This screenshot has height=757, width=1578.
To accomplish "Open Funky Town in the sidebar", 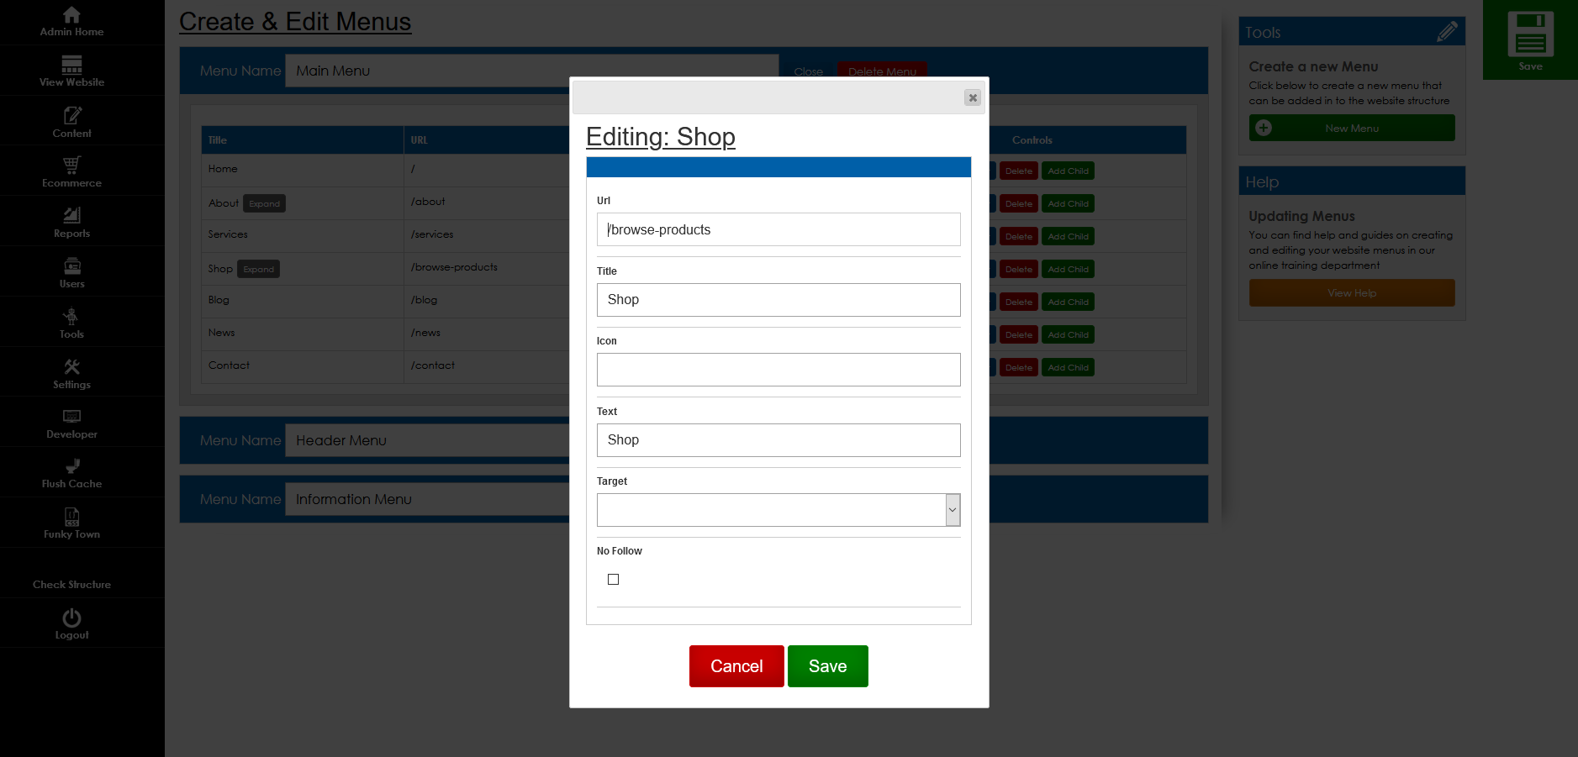I will pos(72,524).
